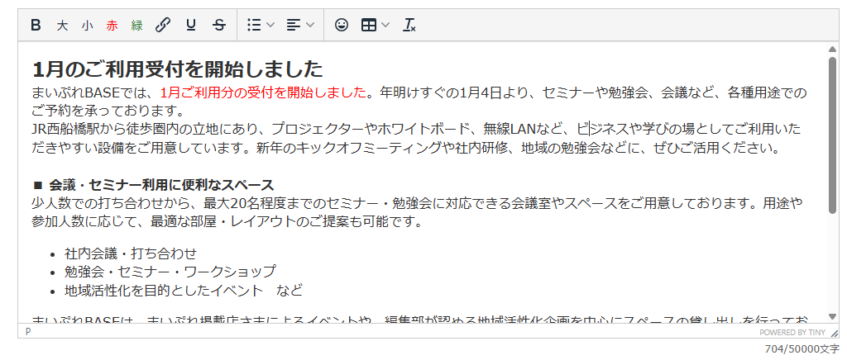Toggle strikethrough formatting

tap(219, 26)
